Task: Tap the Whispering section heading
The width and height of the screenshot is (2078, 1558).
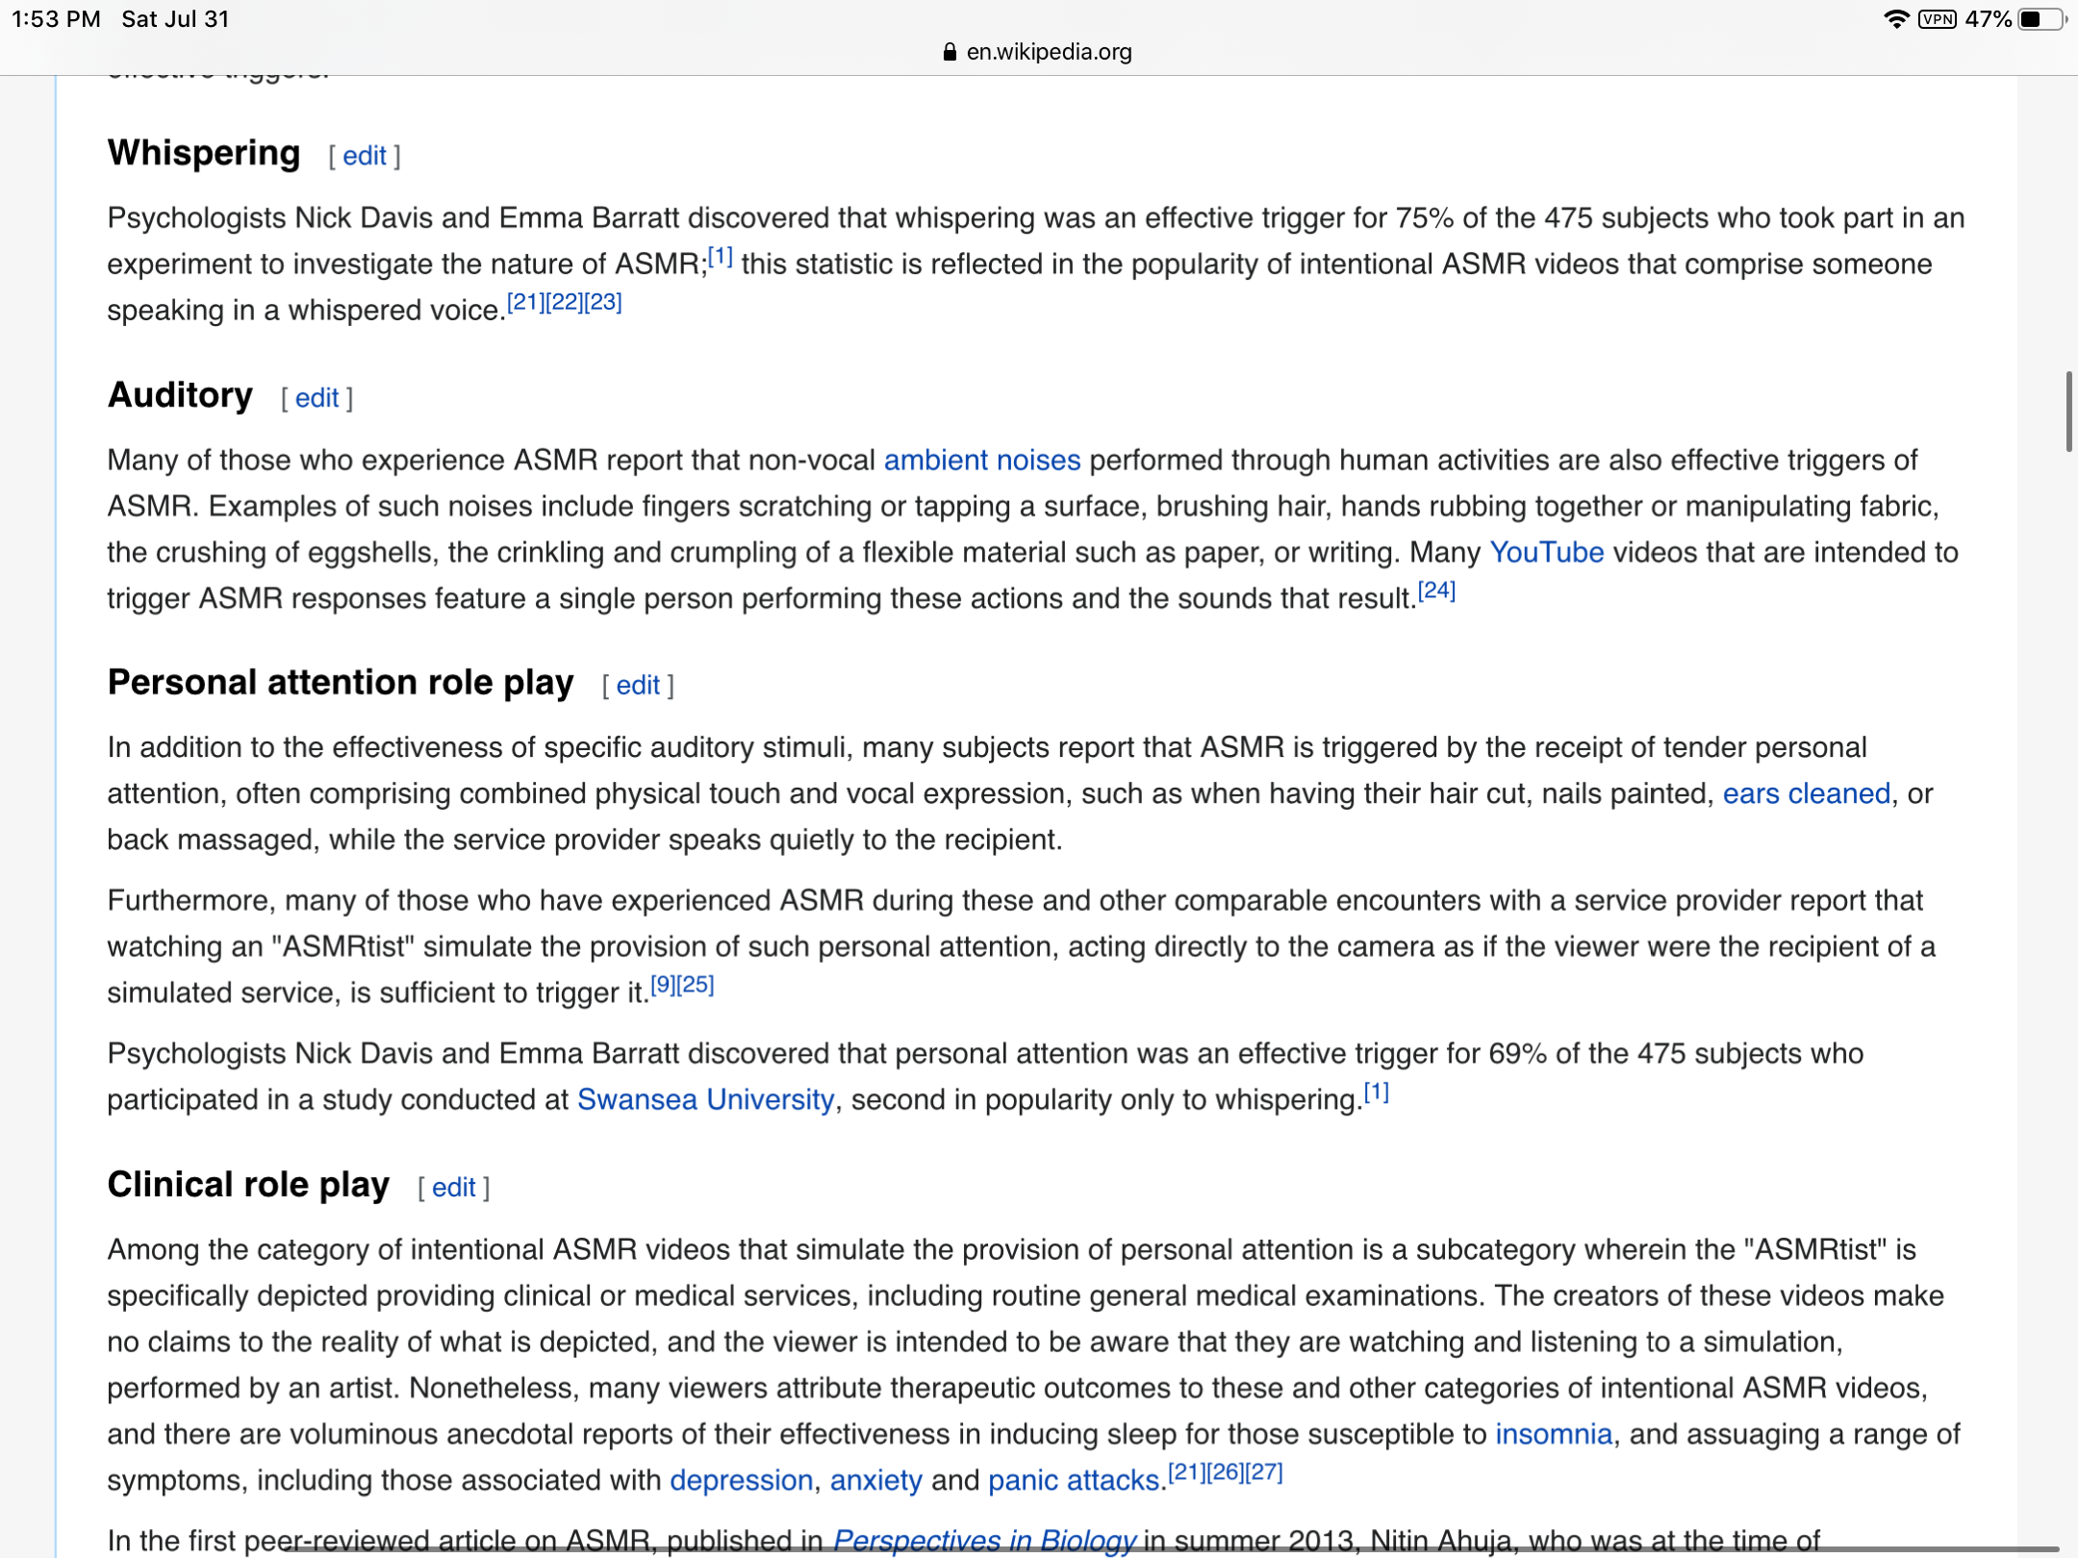Action: click(204, 154)
